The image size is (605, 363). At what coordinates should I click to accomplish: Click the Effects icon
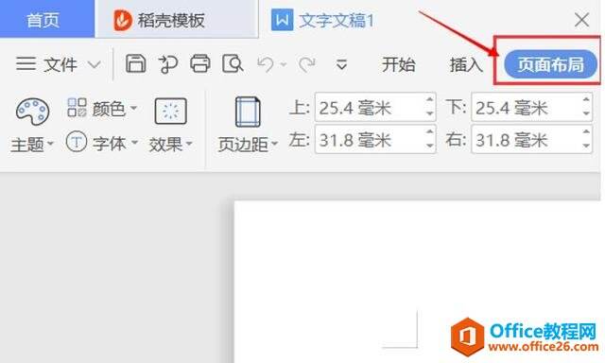[x=171, y=112]
